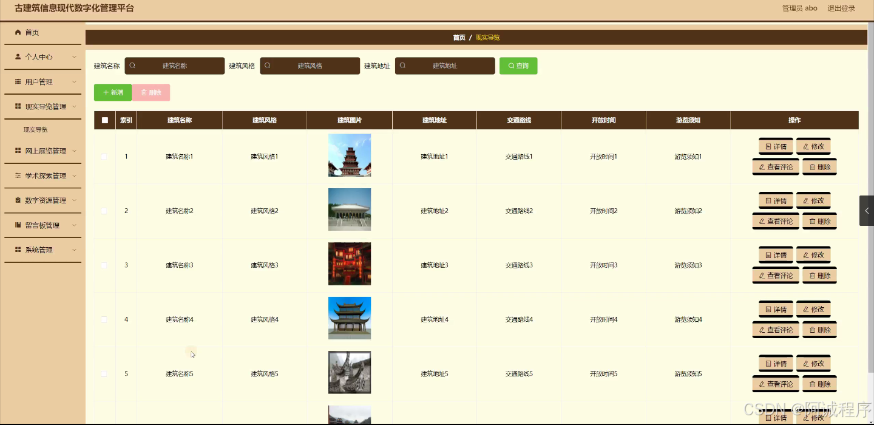Screen dimensions: 874x425
Task: Open the dark side panel arrow tab
Action: 867,211
